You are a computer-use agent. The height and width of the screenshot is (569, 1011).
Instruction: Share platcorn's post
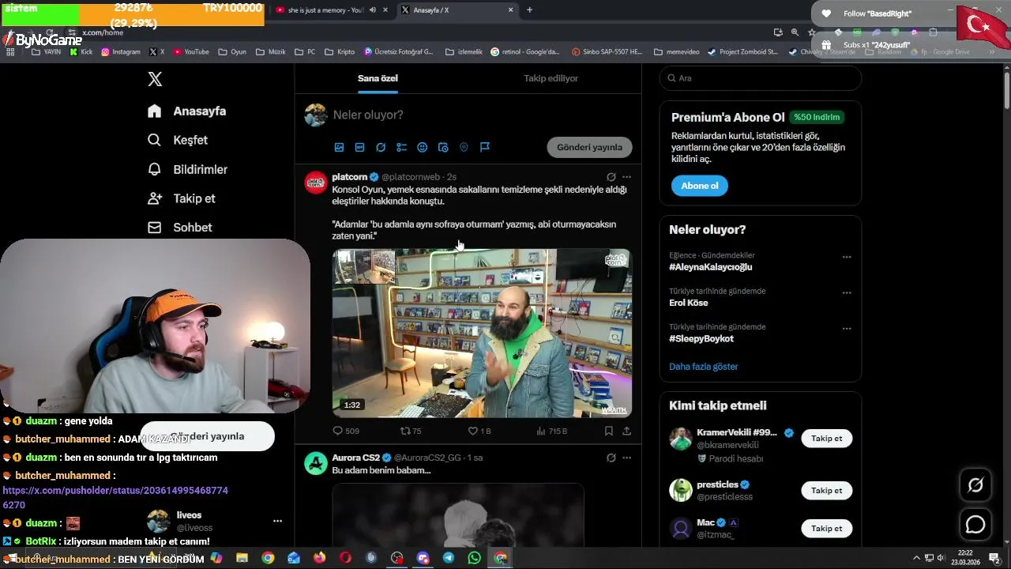click(626, 431)
